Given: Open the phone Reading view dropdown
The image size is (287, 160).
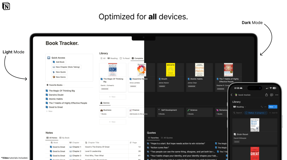Looking at the screenshot, I should click(239, 107).
